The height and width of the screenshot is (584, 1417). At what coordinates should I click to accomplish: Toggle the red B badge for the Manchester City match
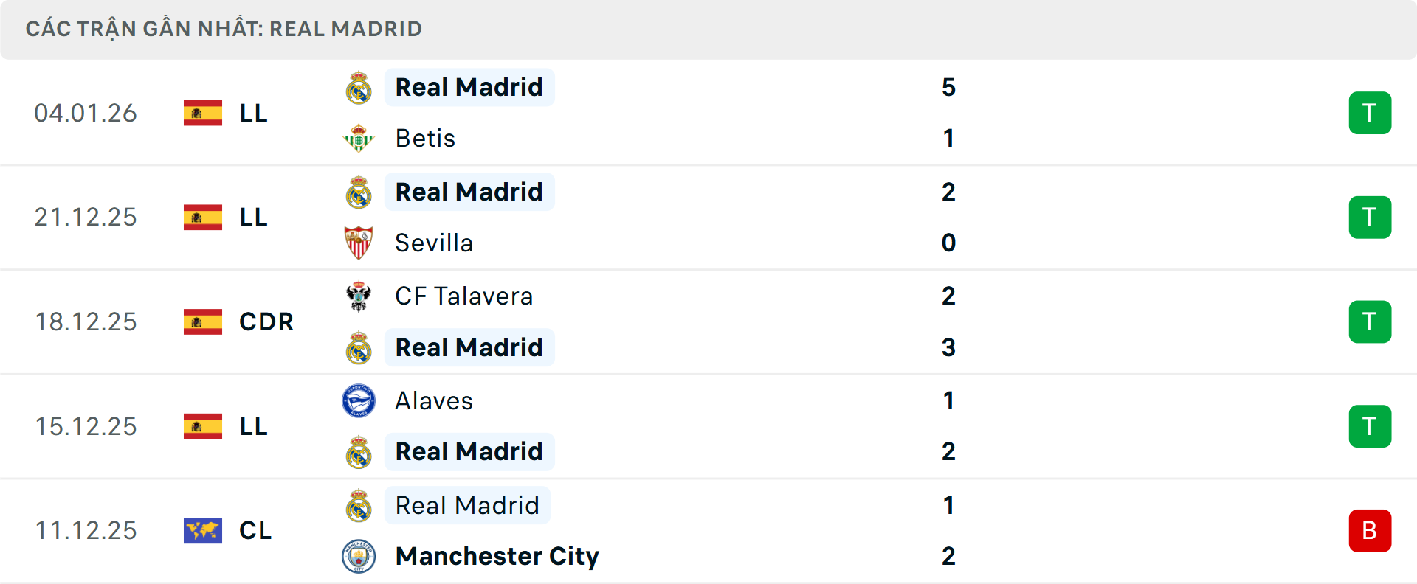coord(1370,530)
